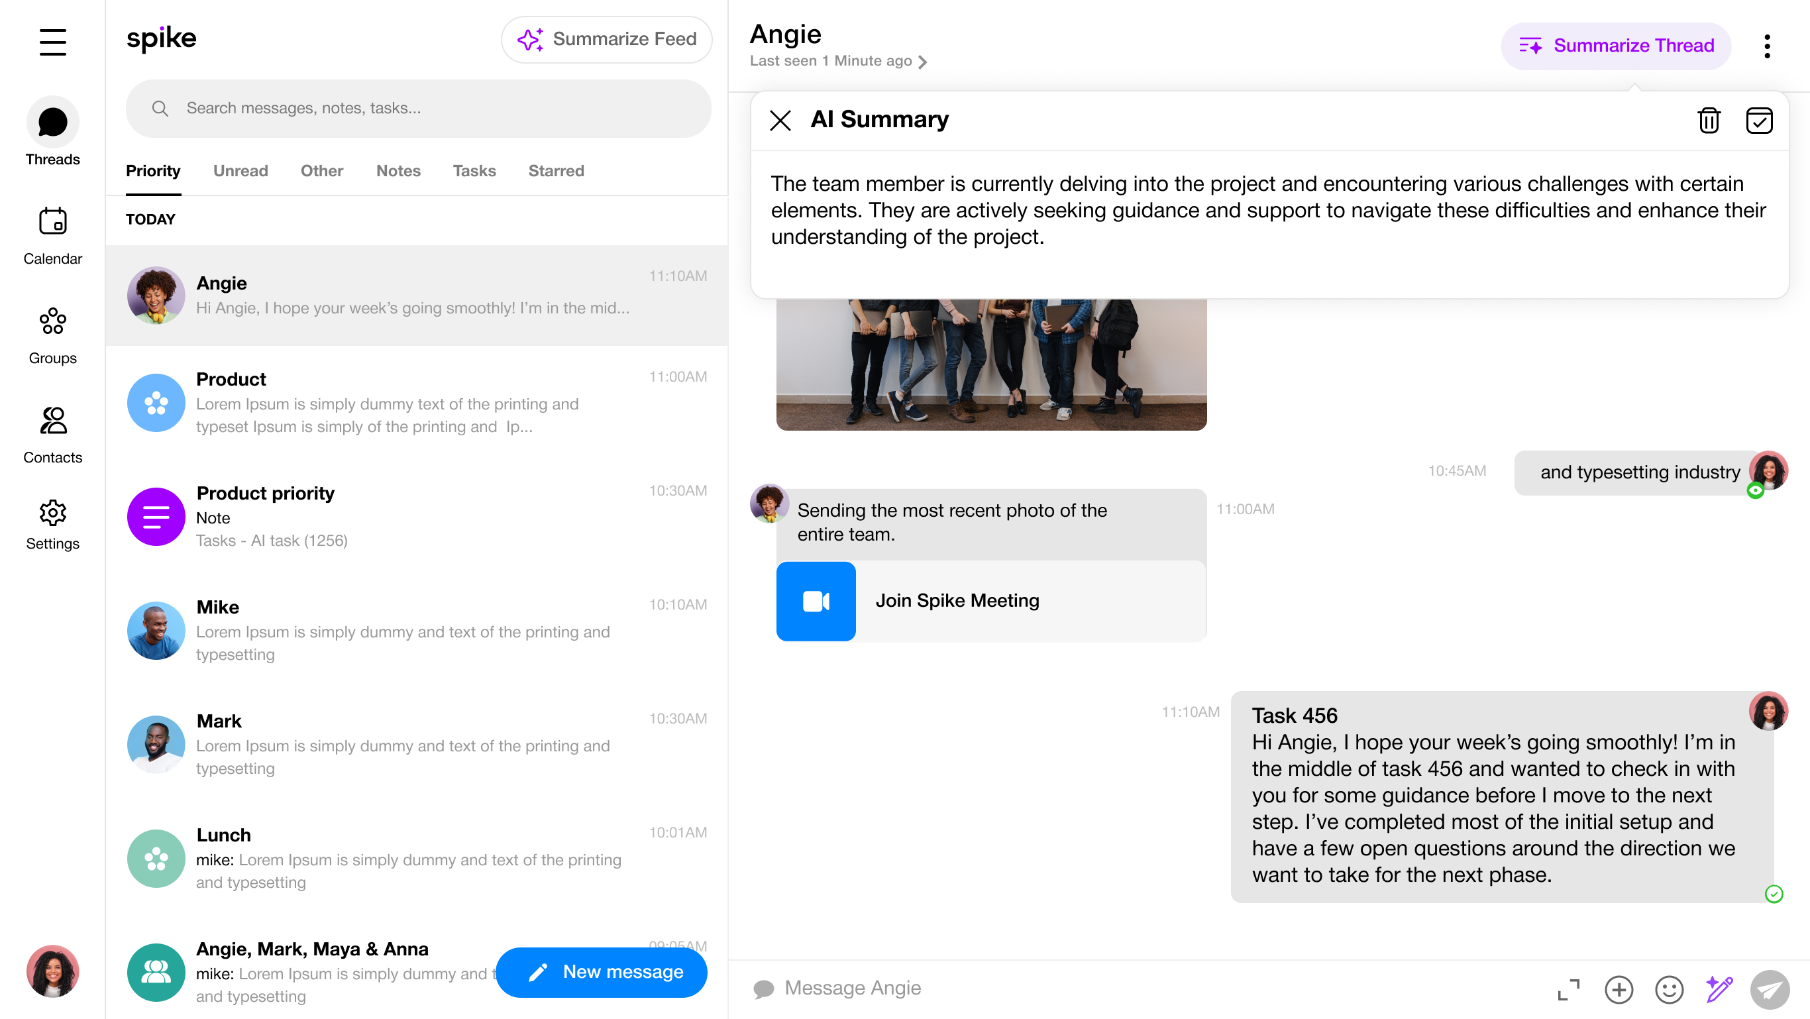Image resolution: width=1810 pixels, height=1019 pixels.
Task: Switch to the Starred tab
Action: tap(556, 171)
